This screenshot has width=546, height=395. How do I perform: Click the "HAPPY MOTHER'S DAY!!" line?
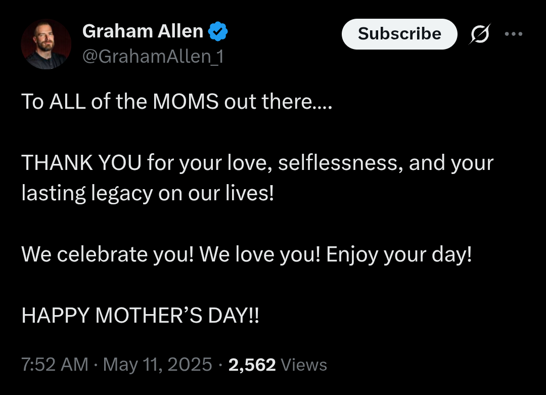[x=140, y=316]
